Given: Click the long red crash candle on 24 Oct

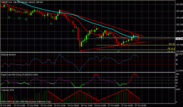Looking at the screenshot, I should click(x=78, y=34).
